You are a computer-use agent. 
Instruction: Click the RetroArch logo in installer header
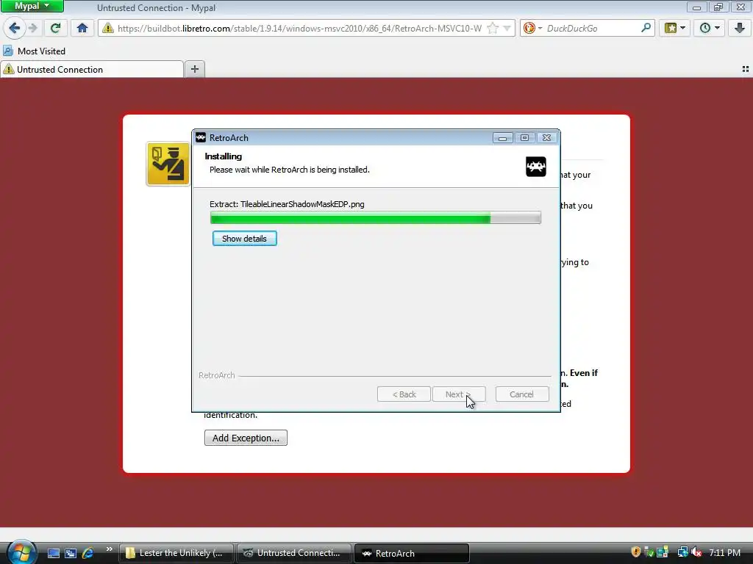point(536,167)
